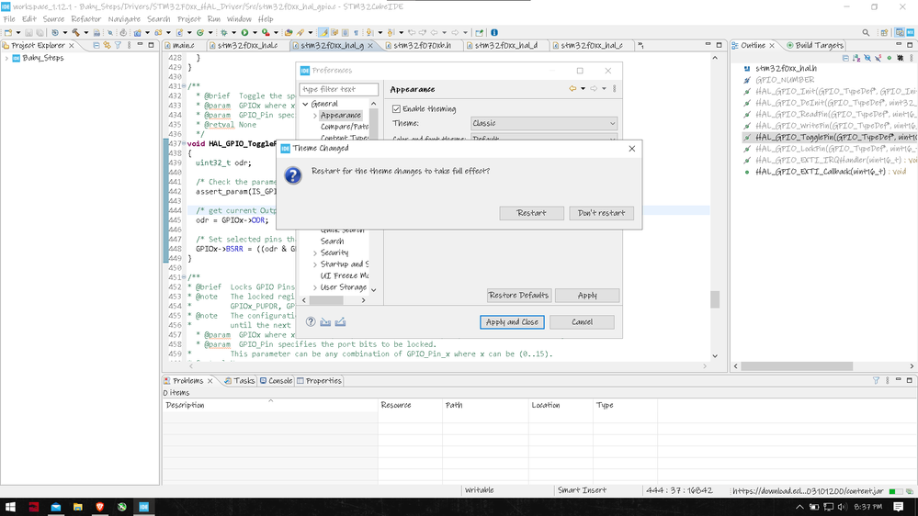Toggle Mark Occurrences highlighter in toolbar
The image size is (918, 516).
[x=323, y=33]
